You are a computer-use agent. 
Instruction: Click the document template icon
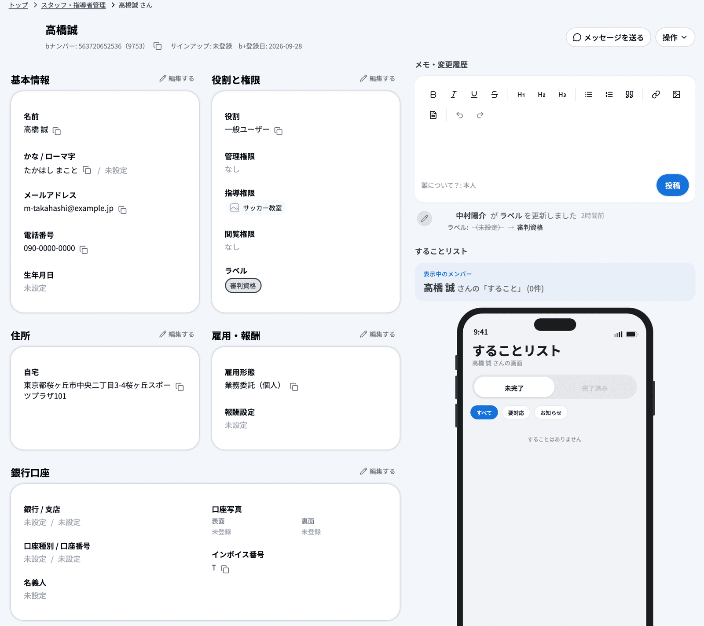tap(433, 115)
